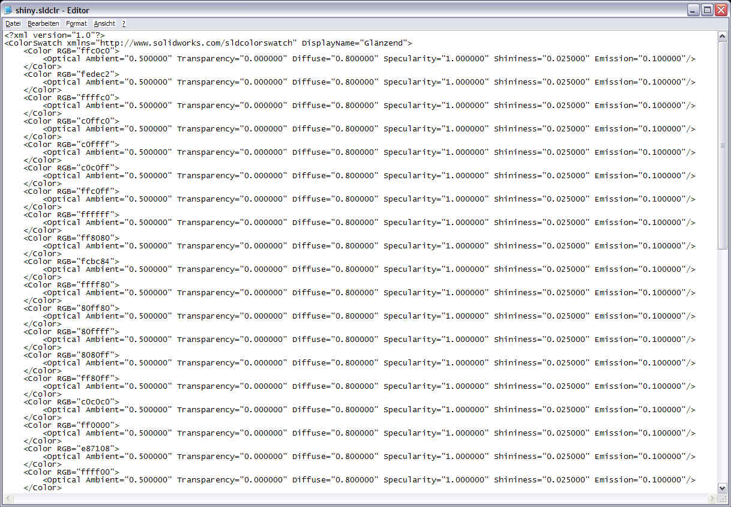Close the shiny.sldclr Editor window
731x507 pixels.
pos(721,10)
